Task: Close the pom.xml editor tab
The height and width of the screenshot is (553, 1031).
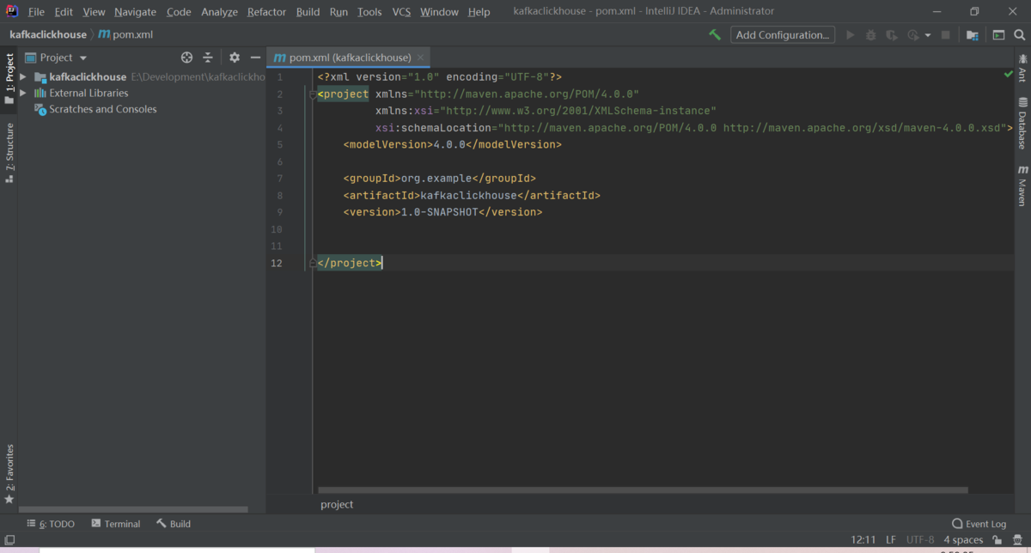Action: pos(421,58)
